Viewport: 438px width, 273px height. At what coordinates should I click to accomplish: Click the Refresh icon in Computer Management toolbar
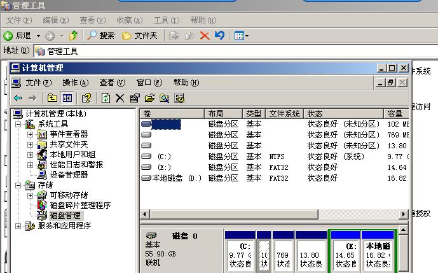[106, 98]
